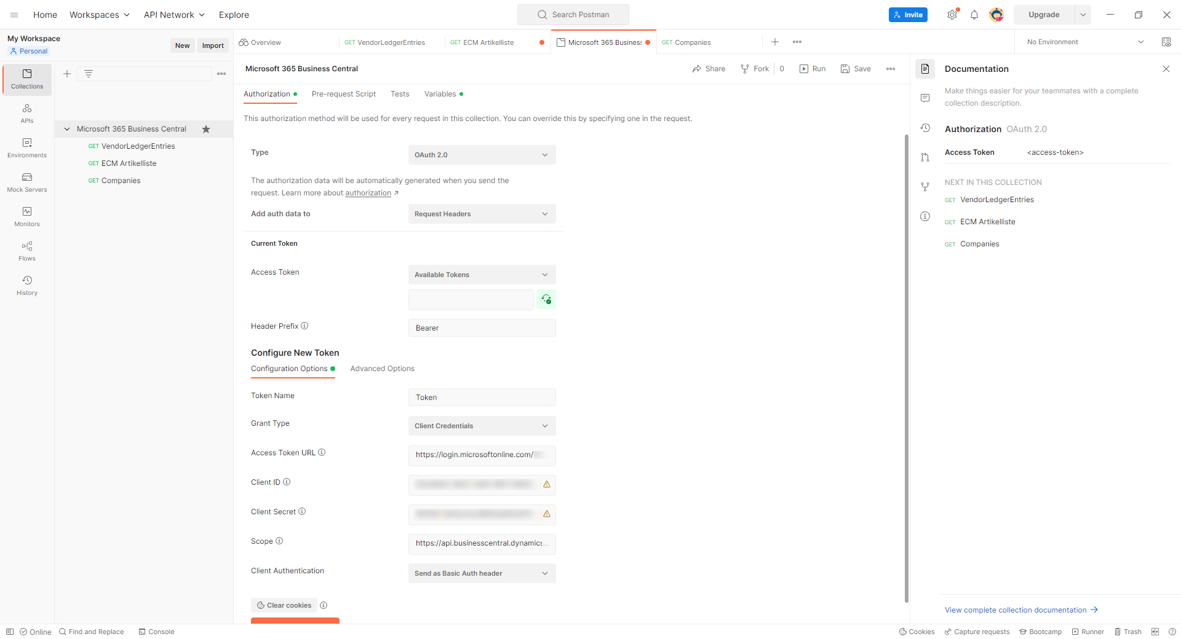Open Postman settings gear icon
The height and width of the screenshot is (639, 1181).
coord(952,15)
